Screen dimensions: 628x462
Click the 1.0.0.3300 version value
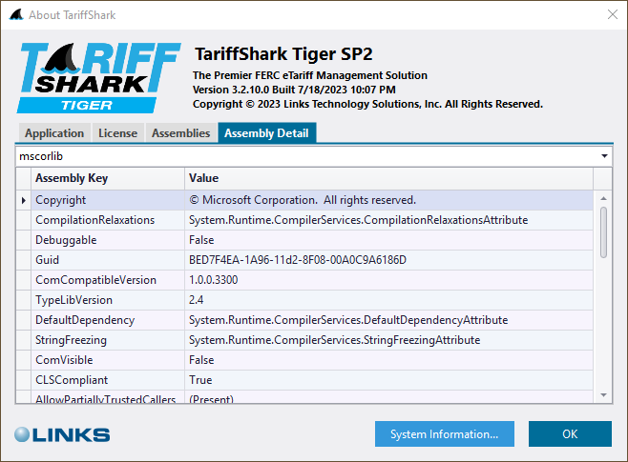click(x=388, y=280)
